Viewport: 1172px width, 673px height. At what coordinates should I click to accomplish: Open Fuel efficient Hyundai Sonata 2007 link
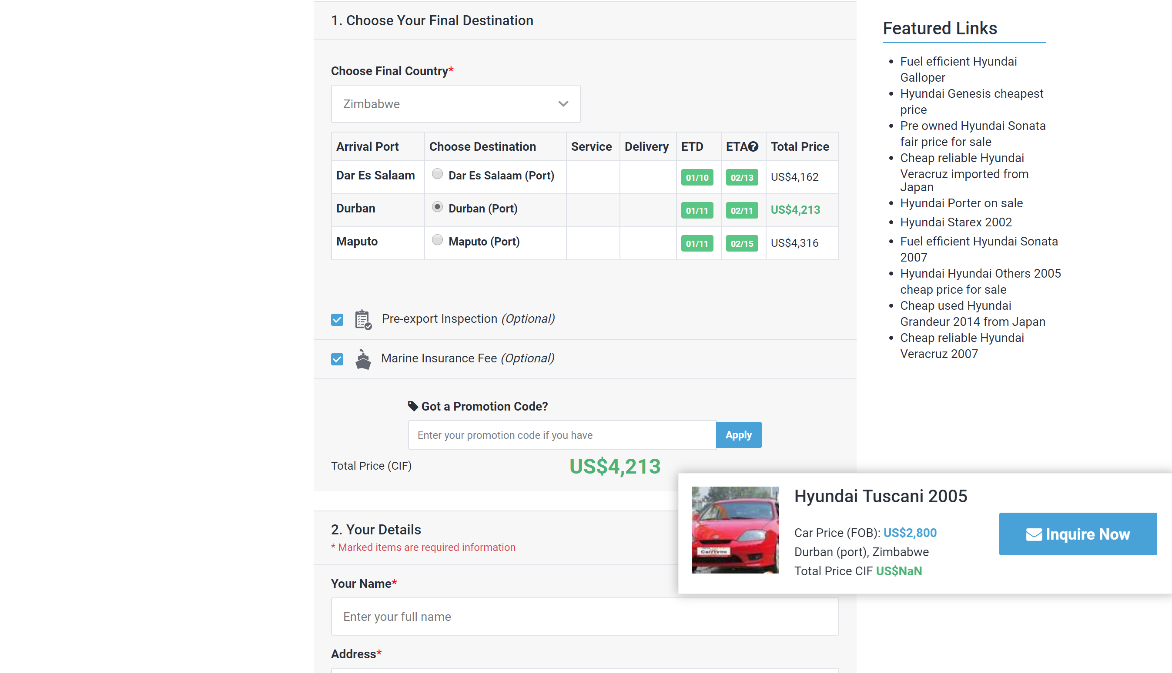pyautogui.click(x=978, y=249)
